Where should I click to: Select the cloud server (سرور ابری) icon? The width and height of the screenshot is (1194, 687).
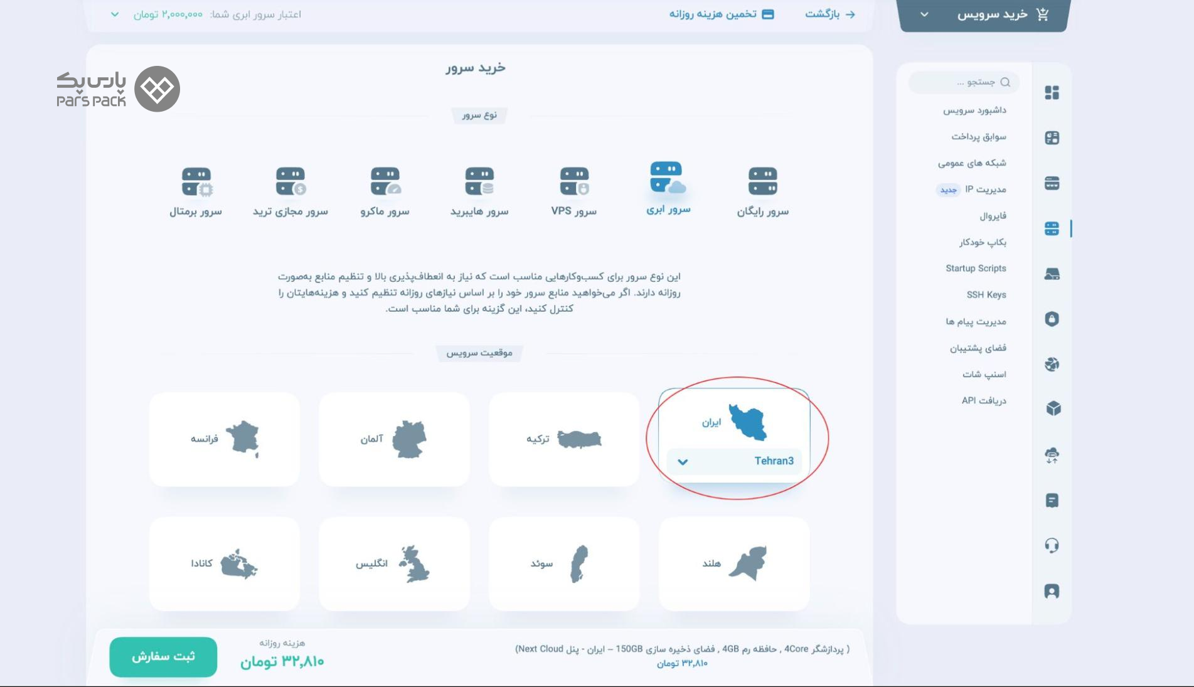[x=668, y=178]
